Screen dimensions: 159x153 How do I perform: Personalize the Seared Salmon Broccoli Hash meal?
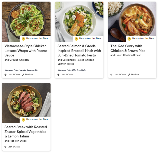(90, 39)
